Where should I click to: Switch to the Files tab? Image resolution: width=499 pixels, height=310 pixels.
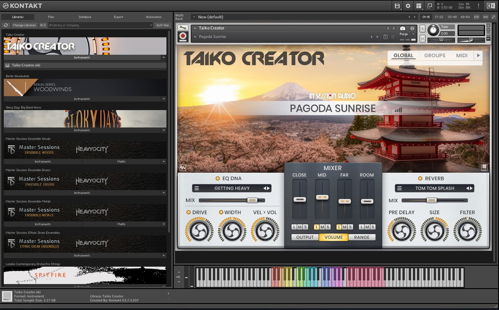(x=51, y=17)
